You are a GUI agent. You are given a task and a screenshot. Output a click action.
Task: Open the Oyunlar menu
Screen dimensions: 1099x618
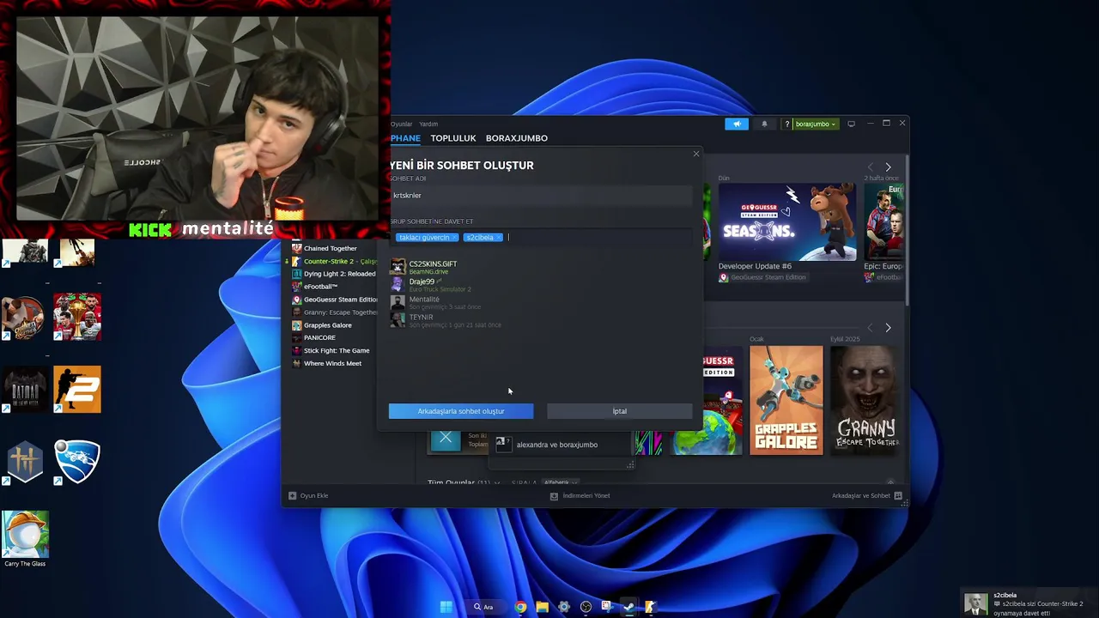[401, 124]
